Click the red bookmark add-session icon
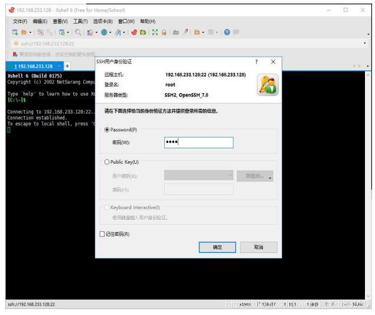The width and height of the screenshot is (375, 315). [x=15, y=54]
